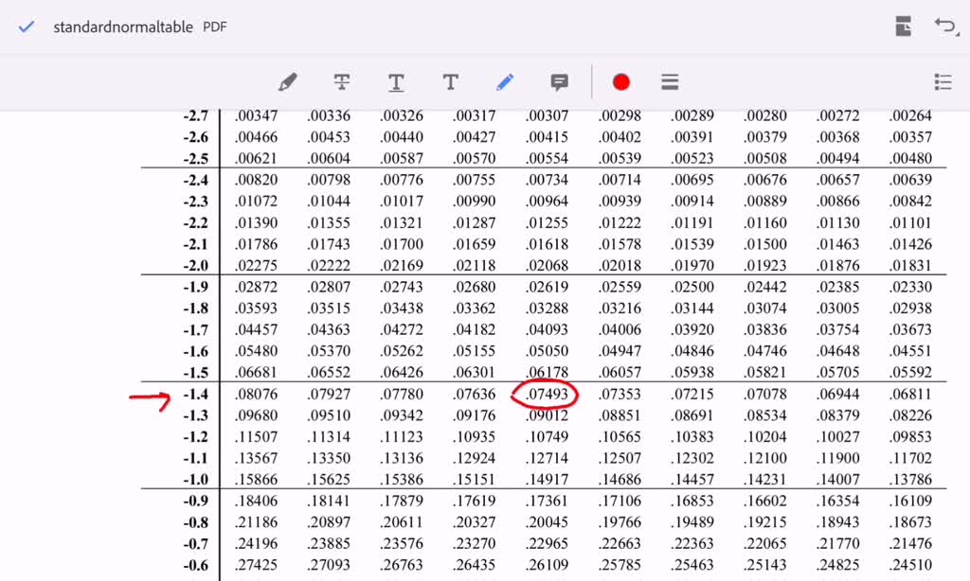Tap the value .07353

click(620, 395)
